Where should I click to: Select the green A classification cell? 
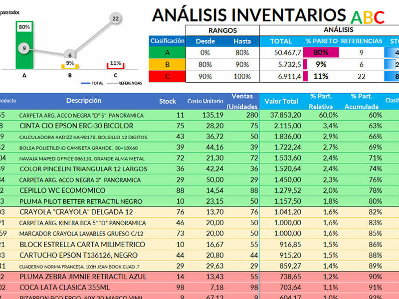click(167, 53)
